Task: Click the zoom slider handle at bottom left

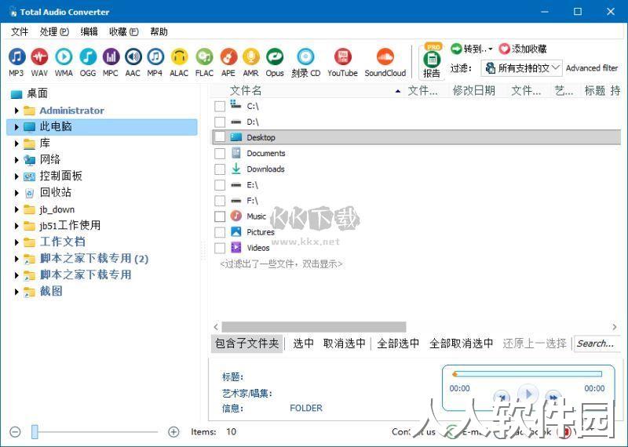Action: (35, 432)
